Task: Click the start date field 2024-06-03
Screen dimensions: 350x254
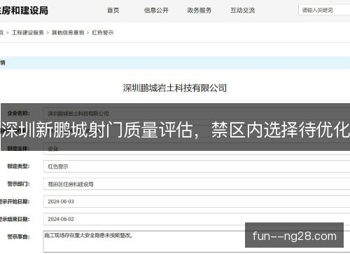Action: (x=197, y=201)
